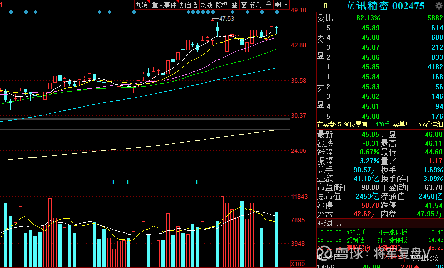
Task: Toggle 除权 adjustment mode
Action: pyautogui.click(x=222, y=5)
